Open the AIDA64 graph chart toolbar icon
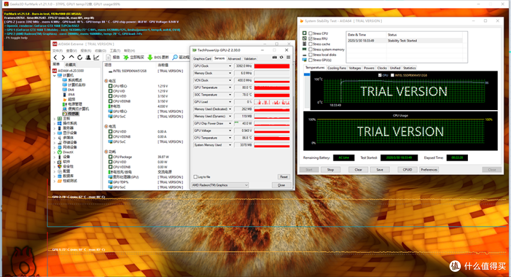Screen dimensions: 511x277 [x=97, y=58]
